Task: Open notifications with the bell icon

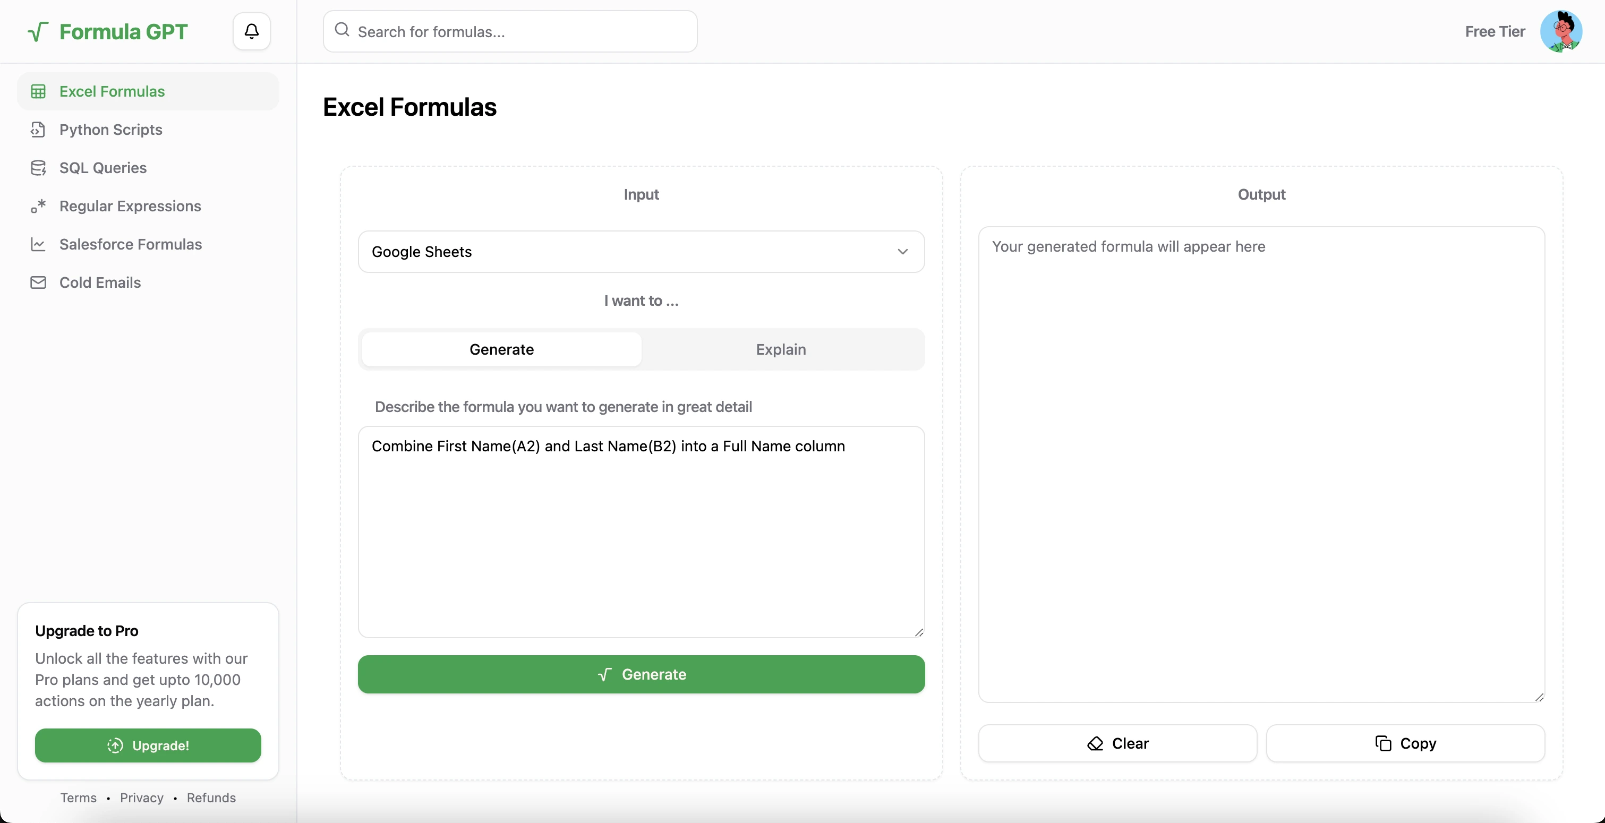Action: (251, 31)
